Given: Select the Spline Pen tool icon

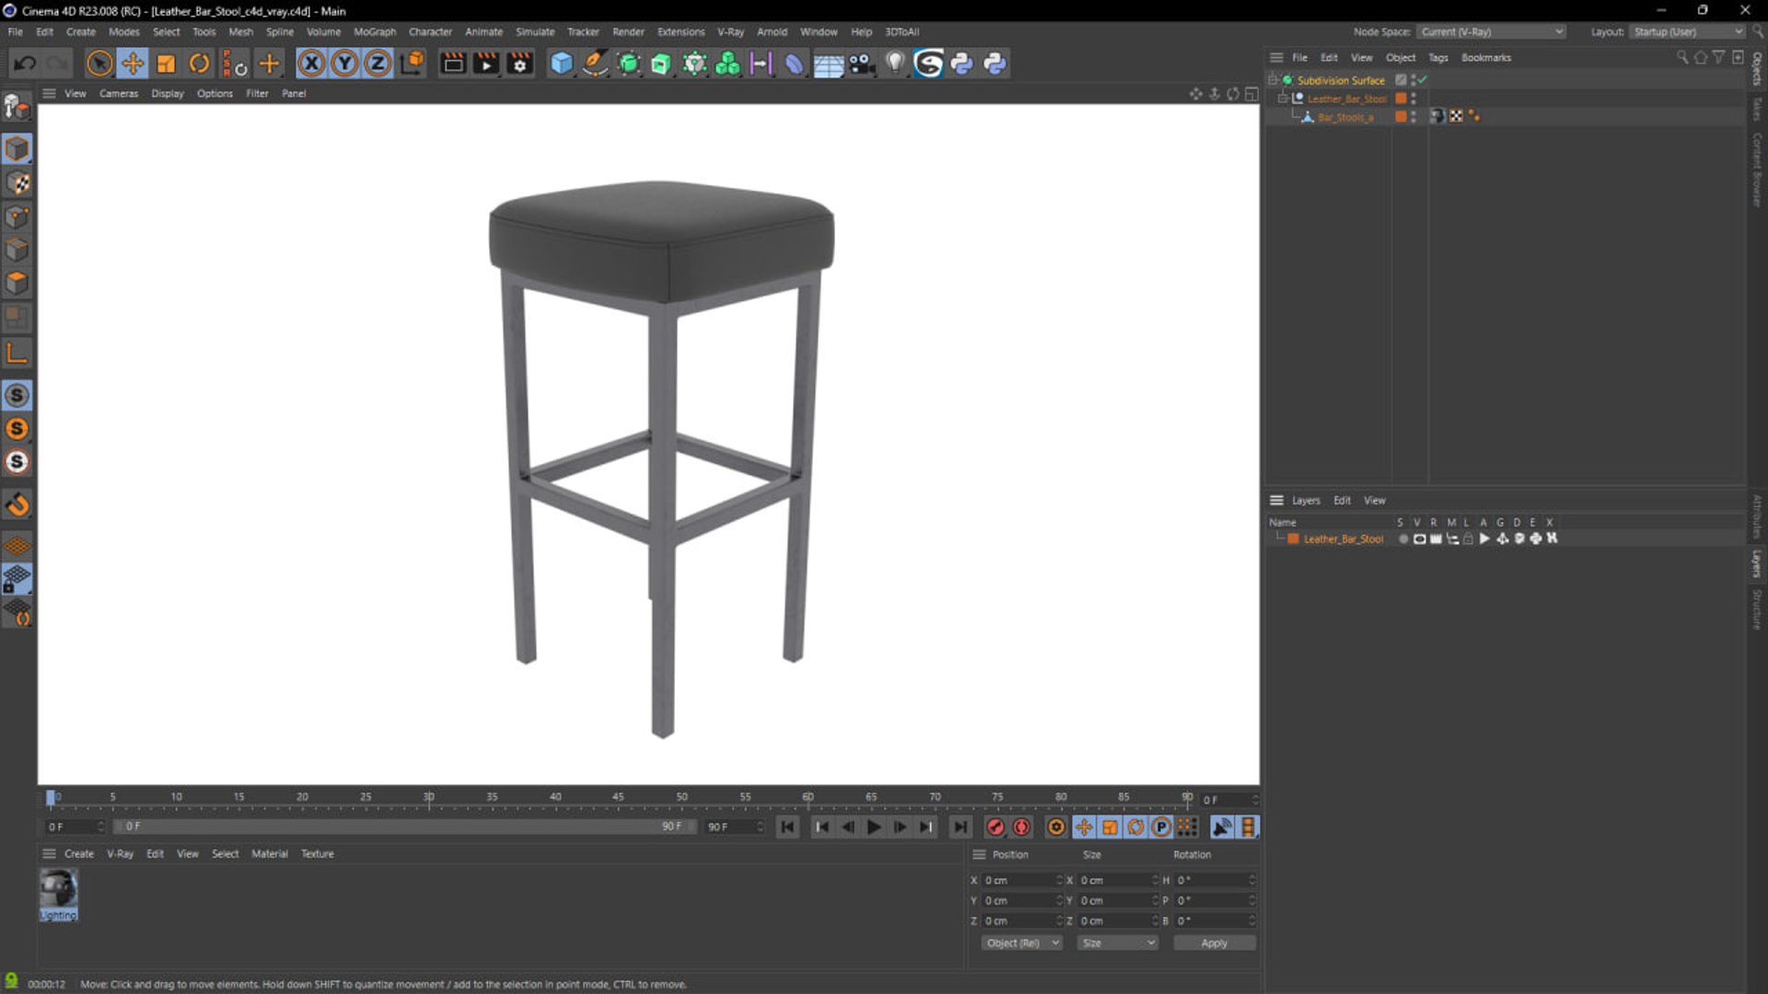Looking at the screenshot, I should pos(595,64).
